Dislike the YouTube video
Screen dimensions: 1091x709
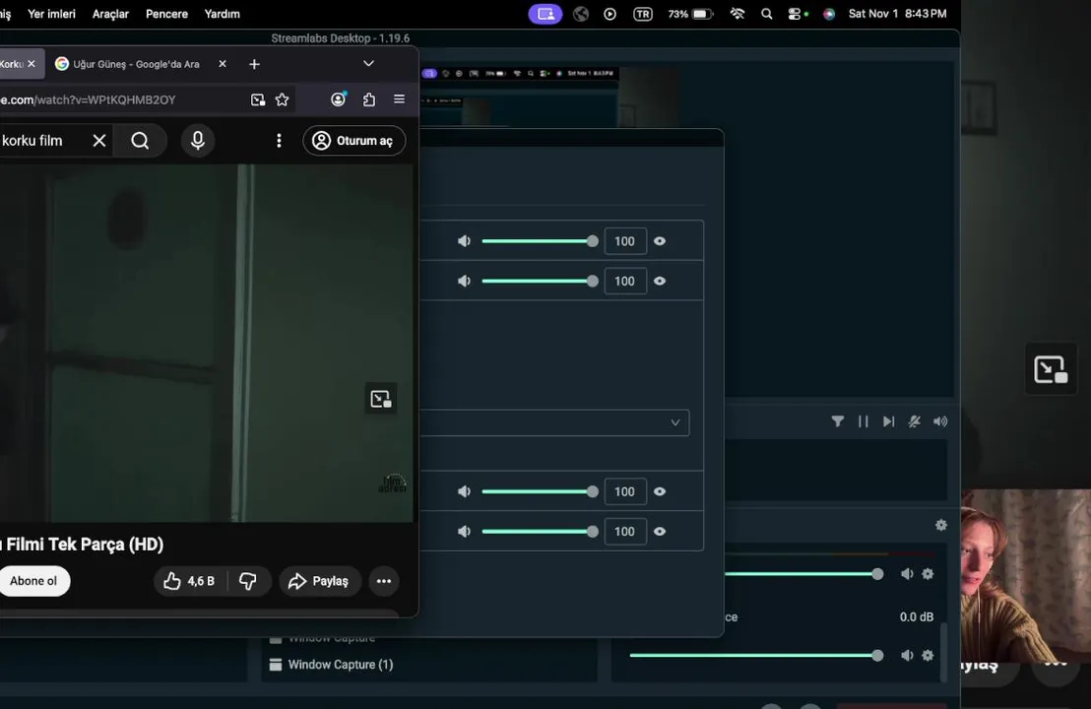(x=248, y=581)
